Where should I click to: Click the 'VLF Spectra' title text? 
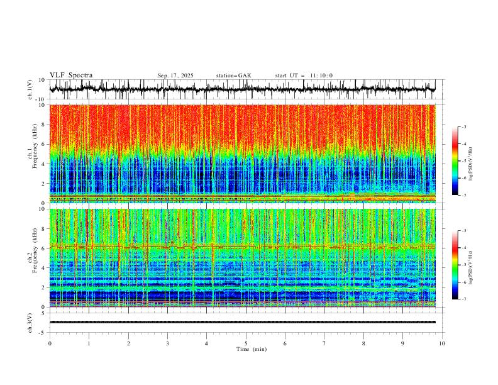tap(71, 75)
